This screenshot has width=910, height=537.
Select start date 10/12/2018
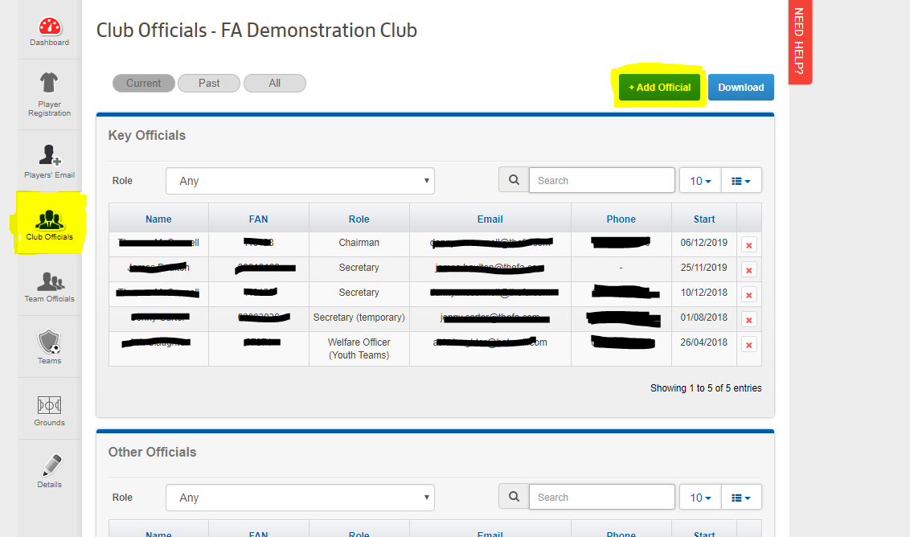coord(703,293)
